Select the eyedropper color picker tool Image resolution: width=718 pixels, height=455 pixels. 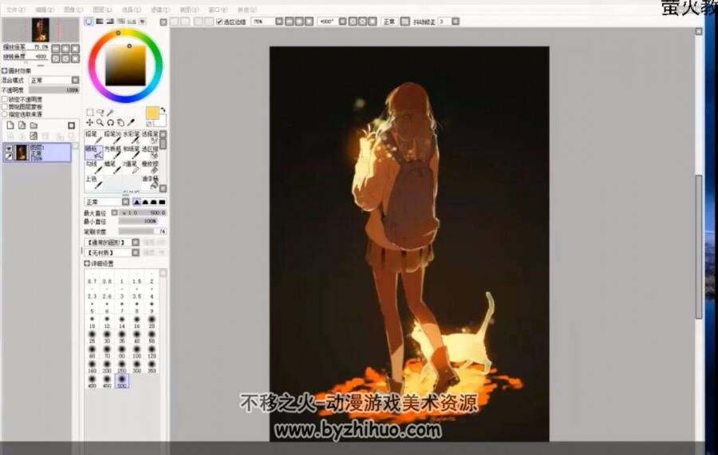tap(131, 123)
